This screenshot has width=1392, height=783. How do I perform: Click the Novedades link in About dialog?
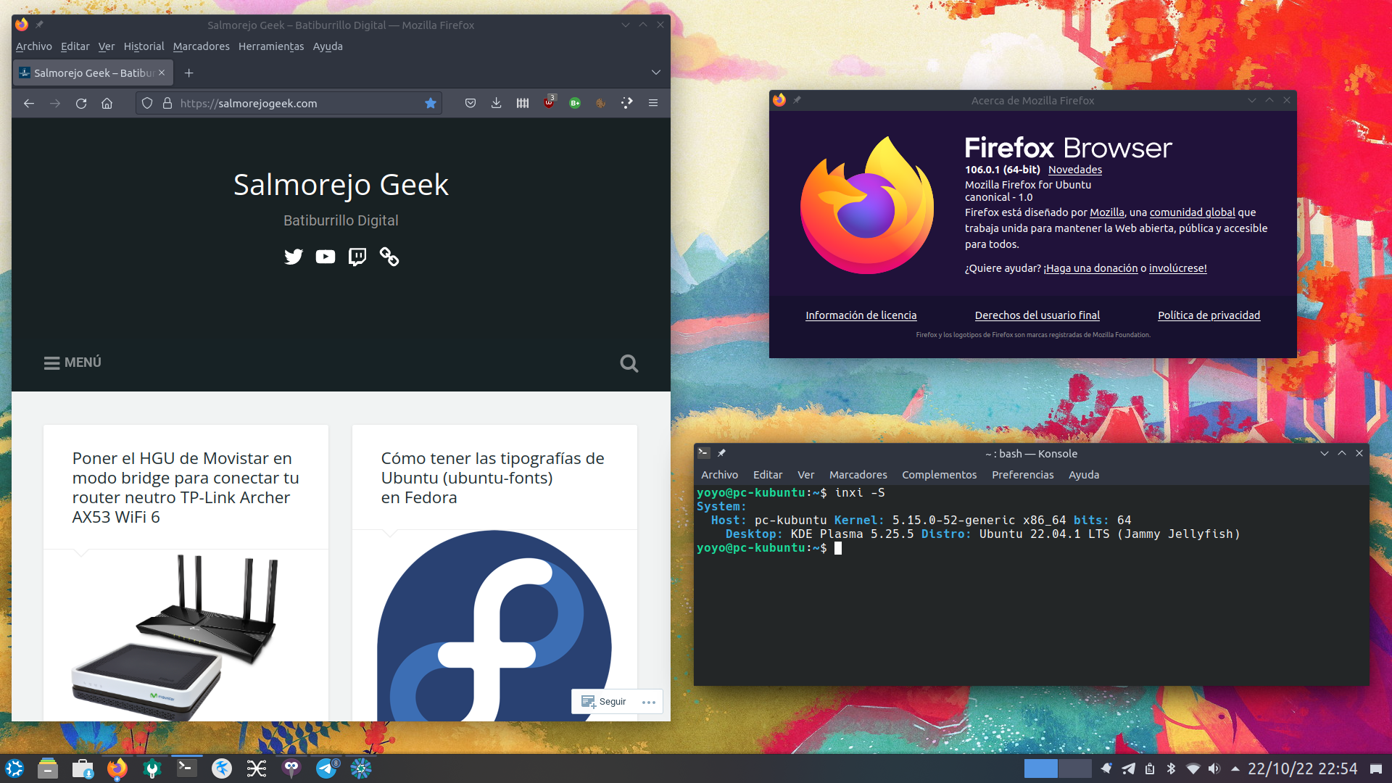pyautogui.click(x=1074, y=170)
